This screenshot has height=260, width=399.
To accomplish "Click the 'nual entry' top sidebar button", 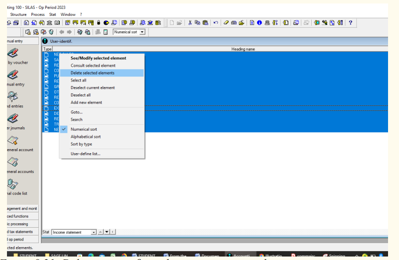I will click(x=22, y=41).
